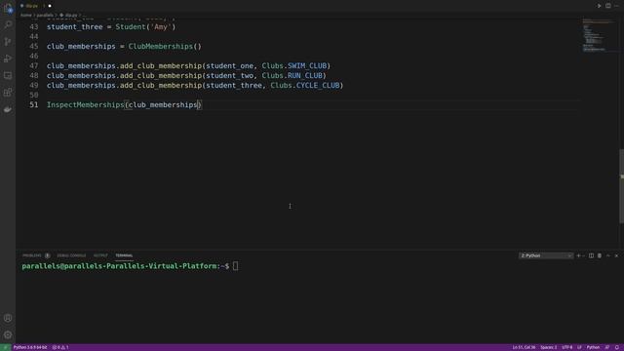Change language mode Python in status bar

point(593,347)
